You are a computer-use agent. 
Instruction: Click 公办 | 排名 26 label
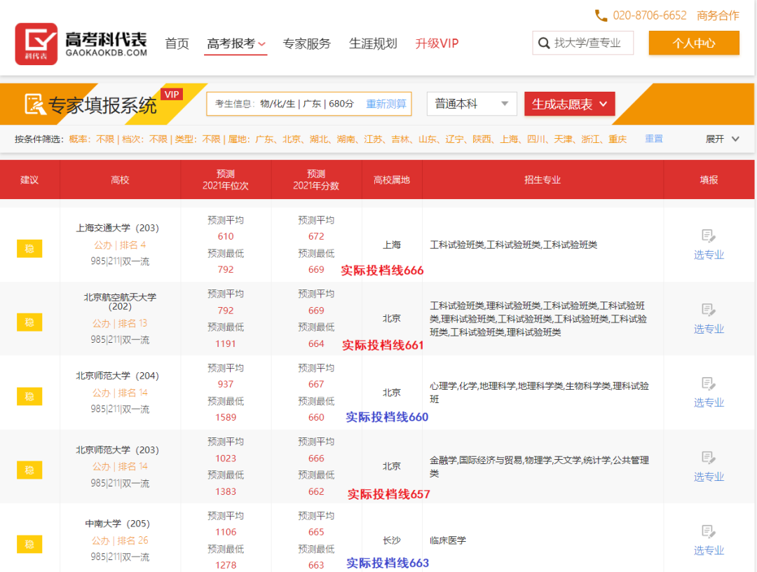click(120, 540)
